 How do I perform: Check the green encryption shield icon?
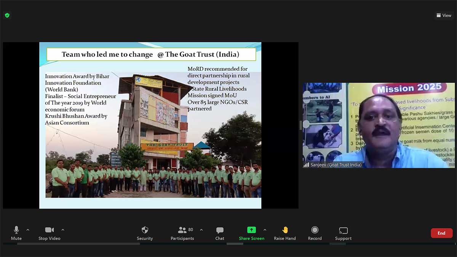tap(7, 15)
